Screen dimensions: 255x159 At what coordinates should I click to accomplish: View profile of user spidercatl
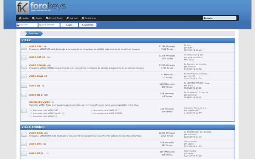click(192, 95)
